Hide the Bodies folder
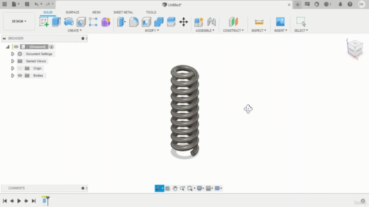Viewport: 369px width, 207px height. pyautogui.click(x=20, y=75)
